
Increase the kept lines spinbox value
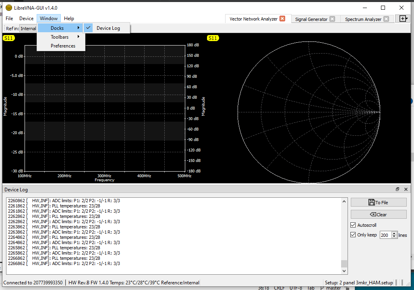coord(394,233)
